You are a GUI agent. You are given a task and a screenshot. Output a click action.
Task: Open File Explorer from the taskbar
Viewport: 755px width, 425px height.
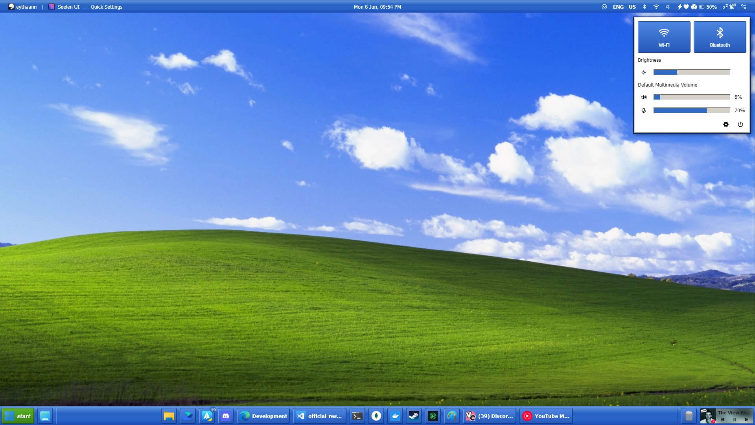(169, 416)
